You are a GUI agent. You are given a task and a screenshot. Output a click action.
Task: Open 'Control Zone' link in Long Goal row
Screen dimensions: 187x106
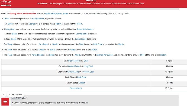74,66
